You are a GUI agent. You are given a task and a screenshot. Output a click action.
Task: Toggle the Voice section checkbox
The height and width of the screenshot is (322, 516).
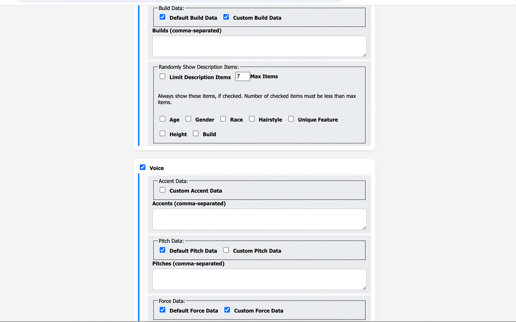pyautogui.click(x=143, y=167)
